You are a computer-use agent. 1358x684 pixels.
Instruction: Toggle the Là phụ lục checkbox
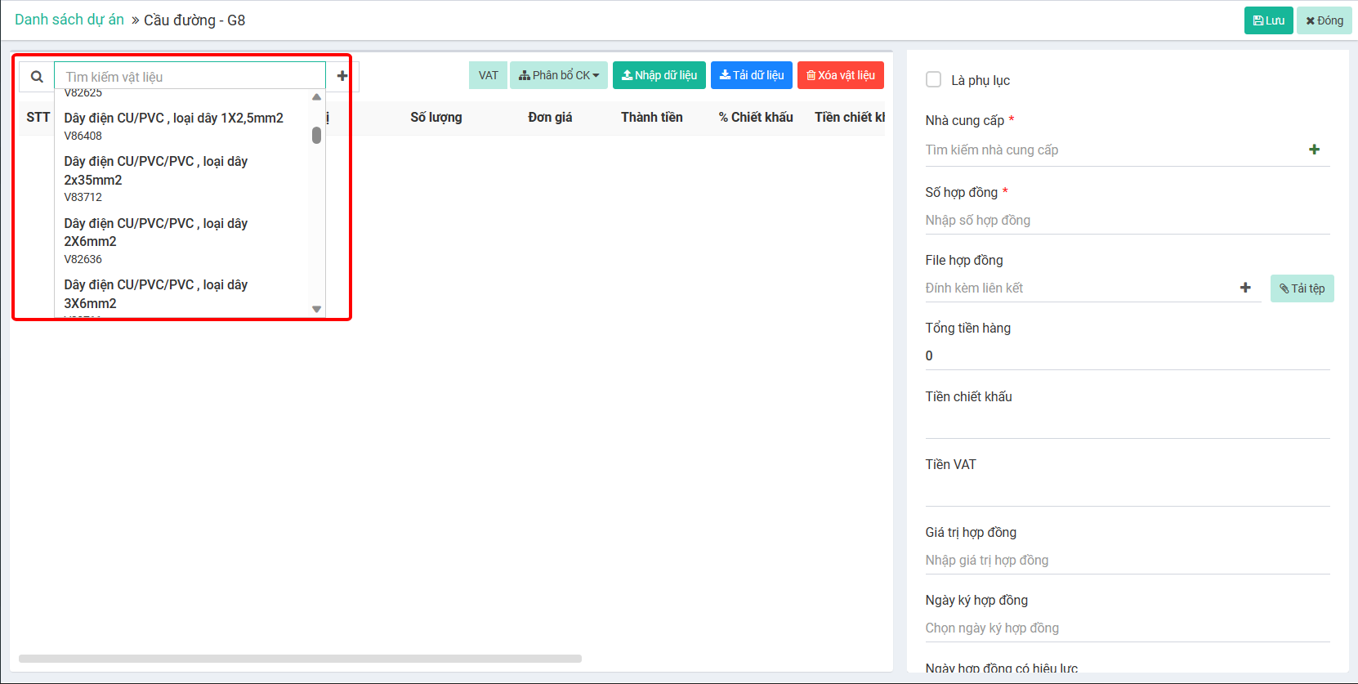click(x=933, y=80)
